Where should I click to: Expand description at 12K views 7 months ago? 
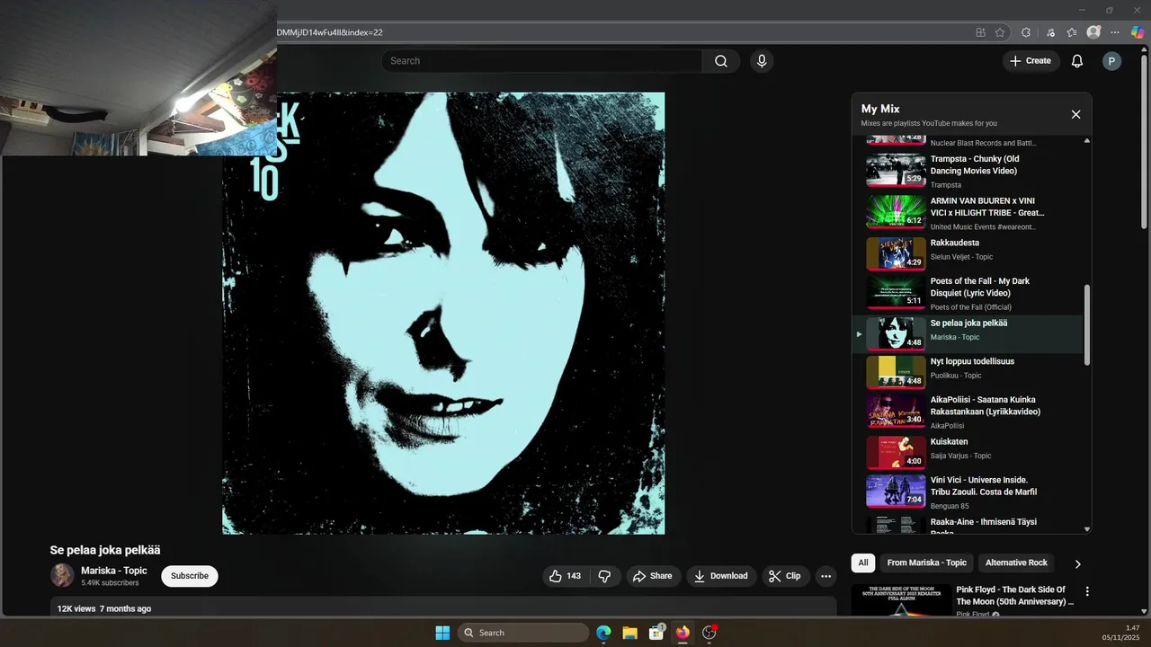click(x=443, y=608)
